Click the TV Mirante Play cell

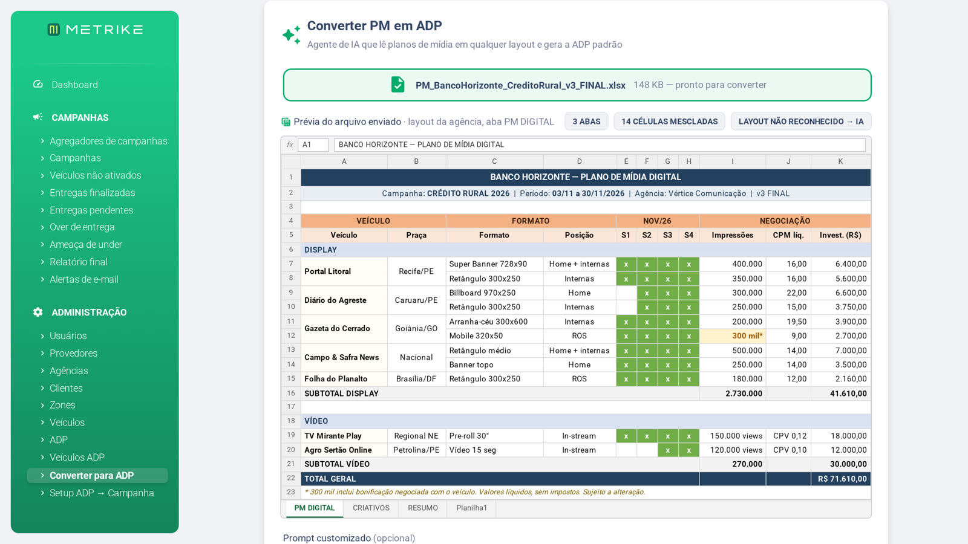[x=344, y=436]
